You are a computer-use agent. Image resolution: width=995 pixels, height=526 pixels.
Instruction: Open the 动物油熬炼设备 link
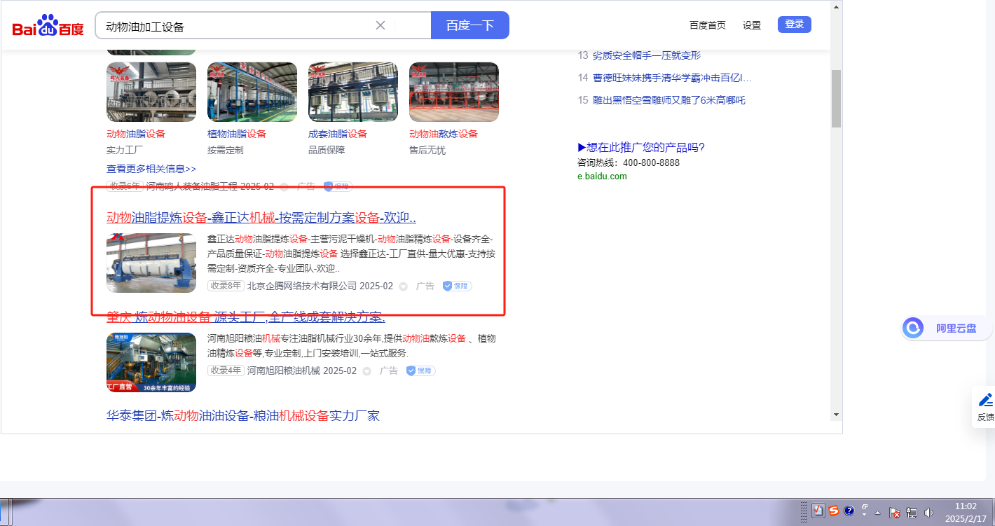[444, 134]
